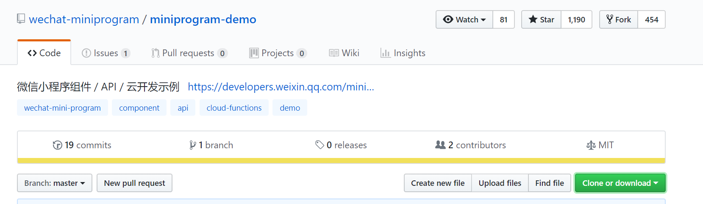The width and height of the screenshot is (703, 204).
Task: Open the wechat-miniprogram owner link
Action: coord(84,19)
